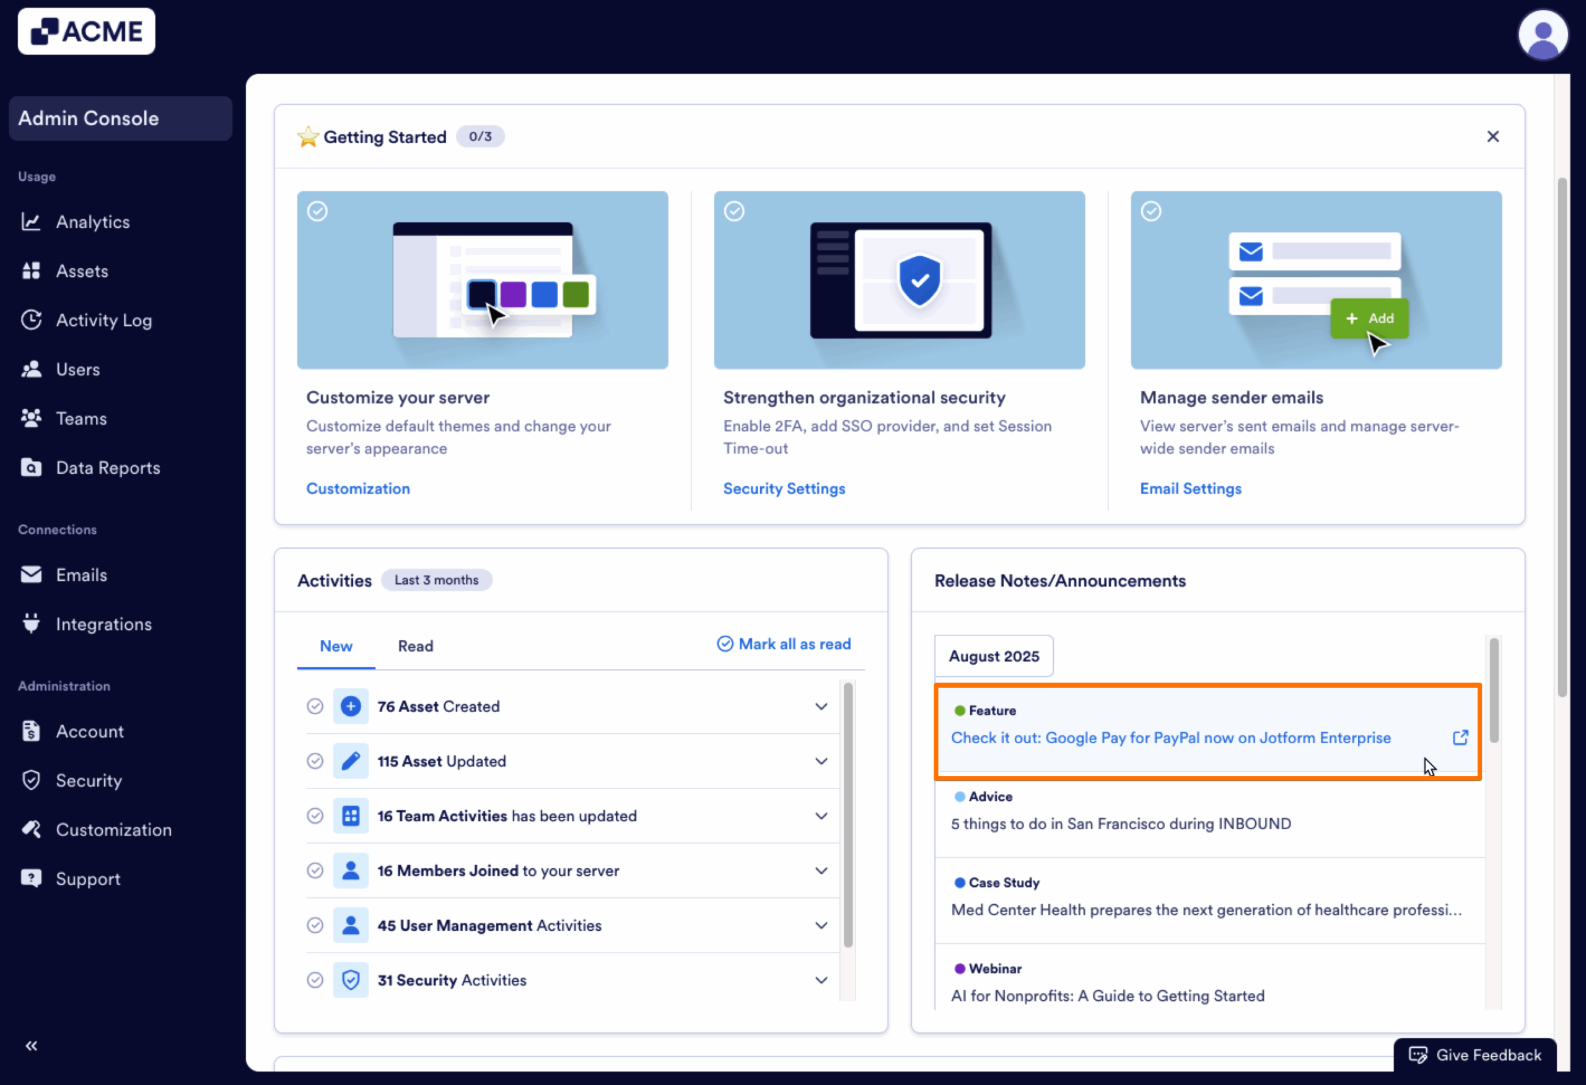
Task: Mark 16 Members Joined as read
Action: (315, 871)
